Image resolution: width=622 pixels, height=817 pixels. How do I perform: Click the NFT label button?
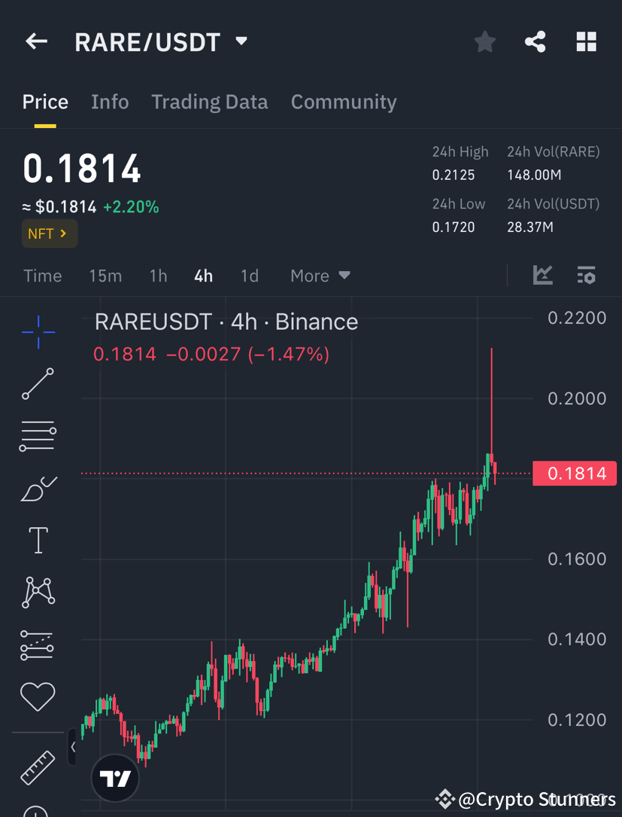49,233
